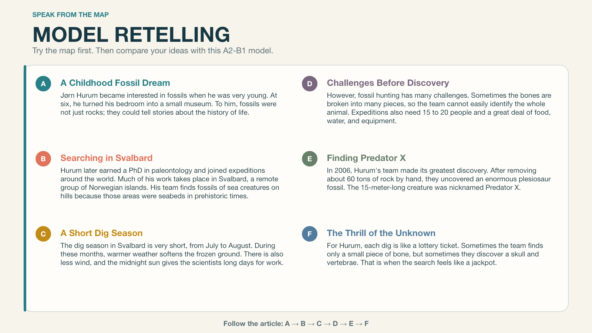
Task: Open the heading A Childhood Fossil Dream
Action: 115,83
